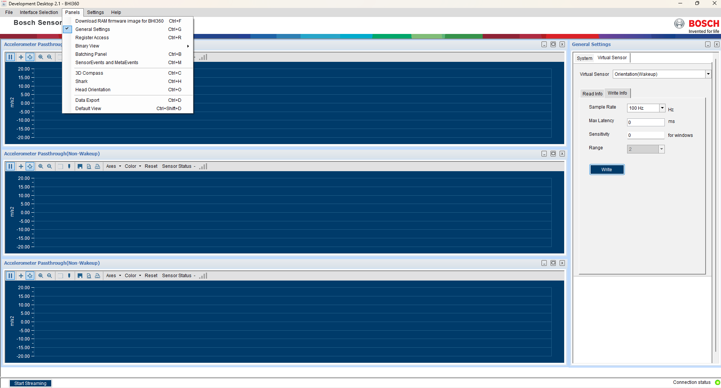Pause the middle chart panel plot
721x388 pixels.
tap(11, 166)
